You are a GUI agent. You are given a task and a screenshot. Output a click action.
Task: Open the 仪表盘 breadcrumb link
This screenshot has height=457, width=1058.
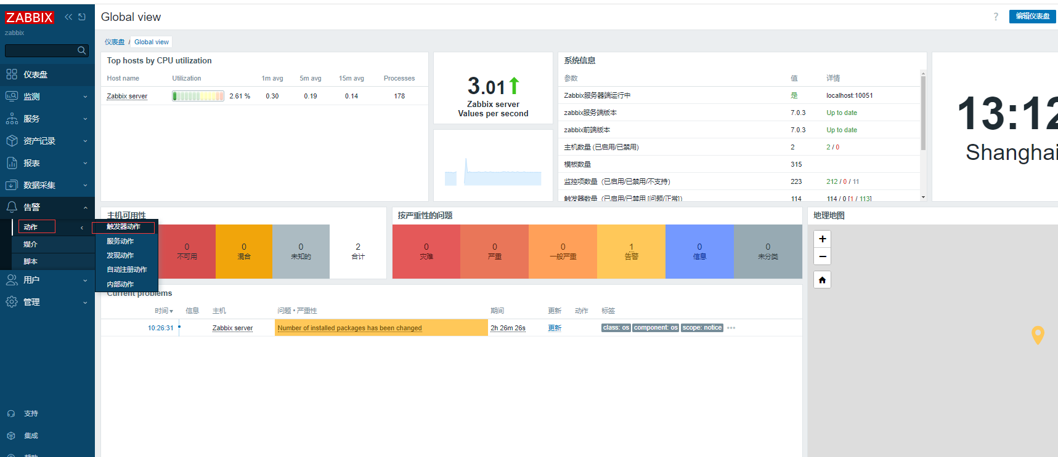click(x=115, y=42)
